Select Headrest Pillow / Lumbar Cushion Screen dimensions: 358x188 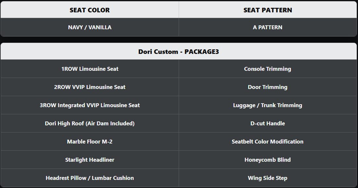pos(89,178)
